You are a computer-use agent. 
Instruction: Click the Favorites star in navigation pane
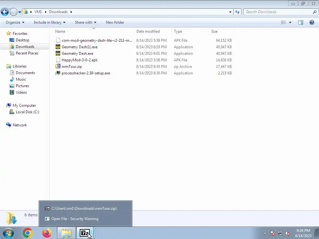pos(8,33)
